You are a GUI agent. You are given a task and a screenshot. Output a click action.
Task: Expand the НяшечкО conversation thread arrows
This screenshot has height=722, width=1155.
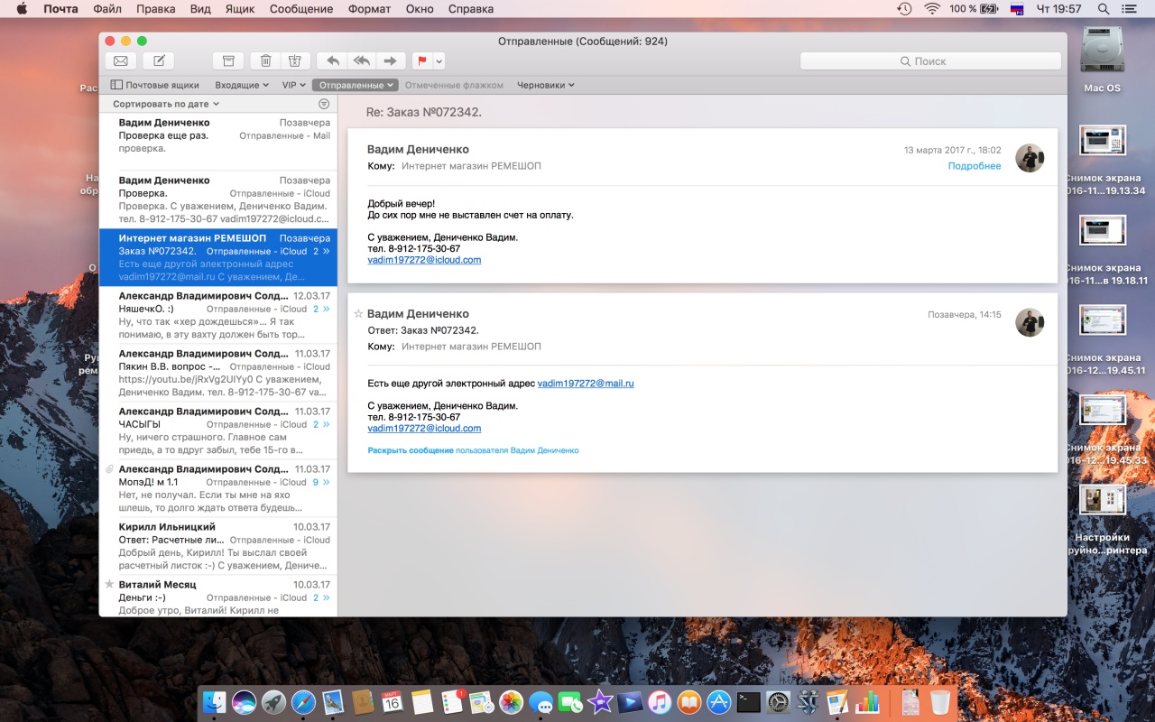[x=326, y=309]
